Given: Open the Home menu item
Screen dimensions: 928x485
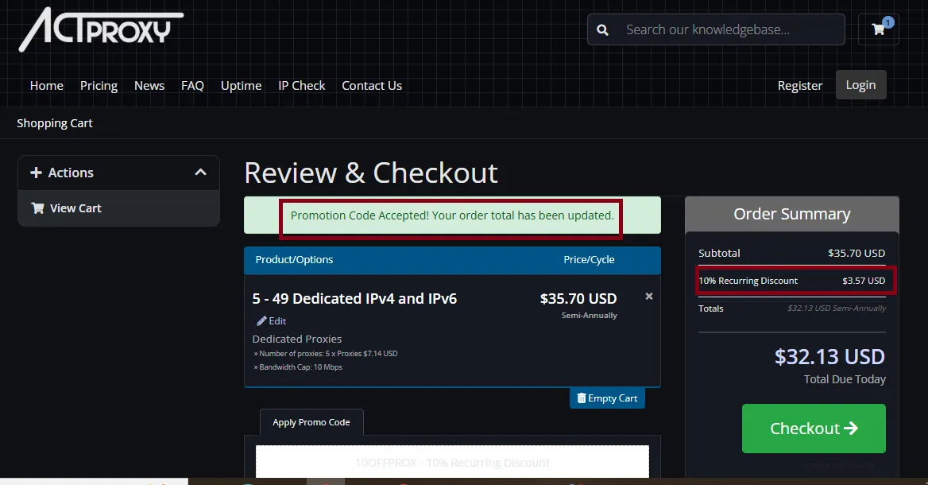Looking at the screenshot, I should (46, 85).
